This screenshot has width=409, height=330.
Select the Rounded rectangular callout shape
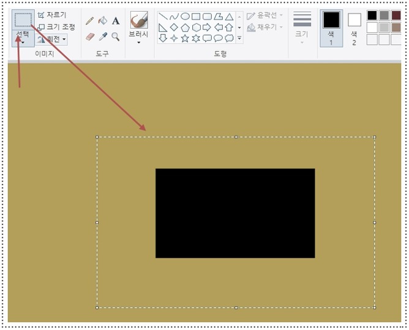pos(207,39)
